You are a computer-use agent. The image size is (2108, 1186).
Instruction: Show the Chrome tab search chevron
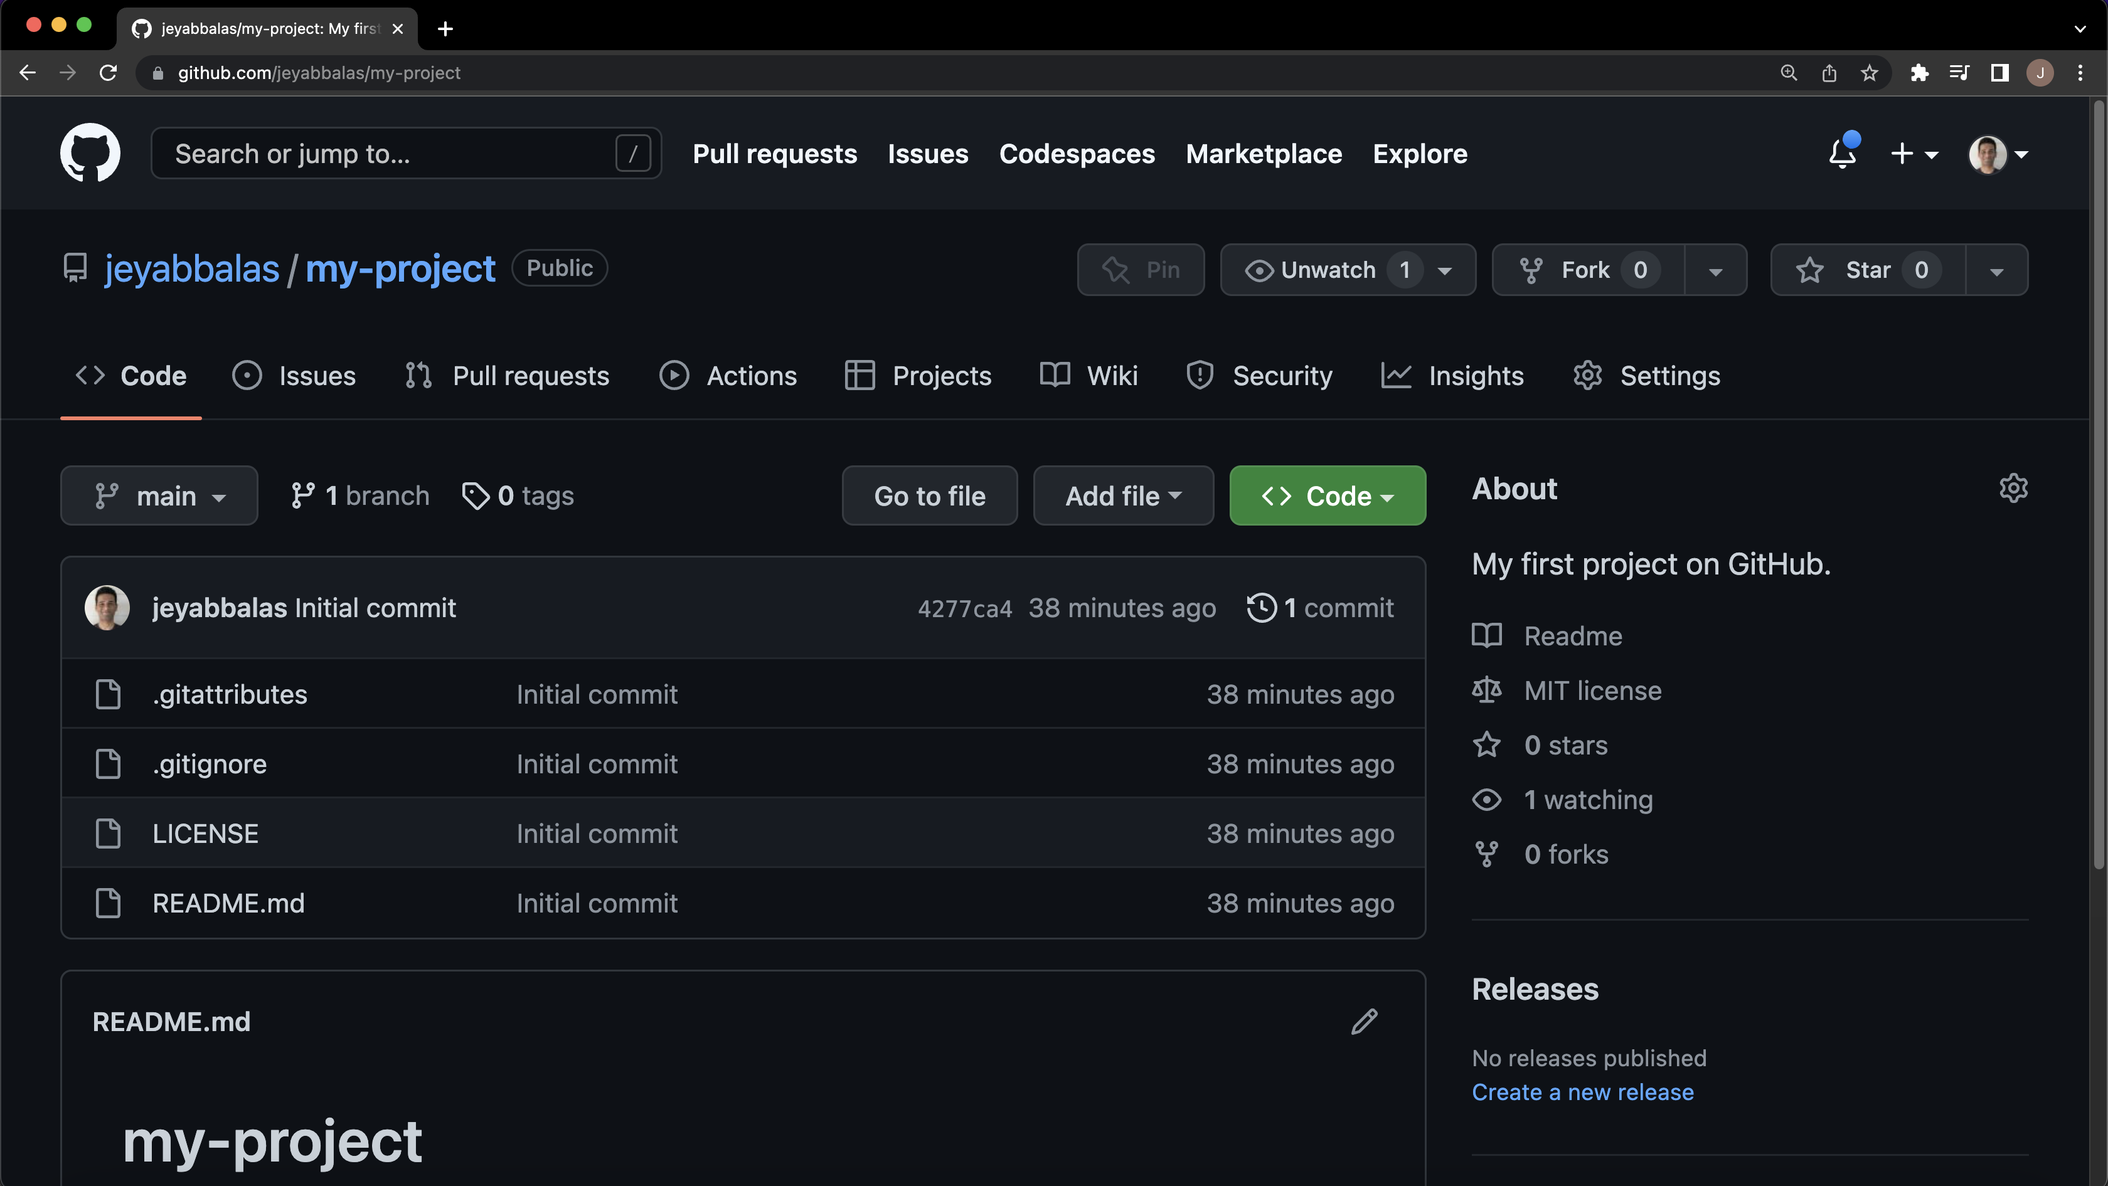click(x=2079, y=29)
